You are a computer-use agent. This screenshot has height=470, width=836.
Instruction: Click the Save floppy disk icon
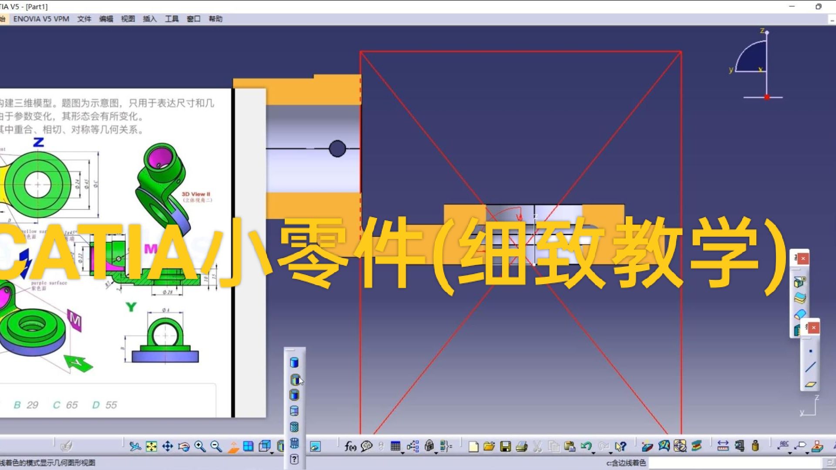506,446
